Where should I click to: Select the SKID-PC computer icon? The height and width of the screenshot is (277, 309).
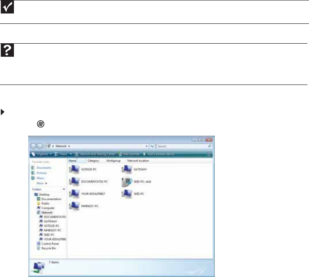(127, 194)
